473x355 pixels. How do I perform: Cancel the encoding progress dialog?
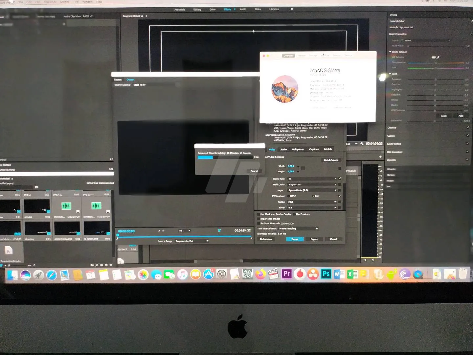coord(254,171)
